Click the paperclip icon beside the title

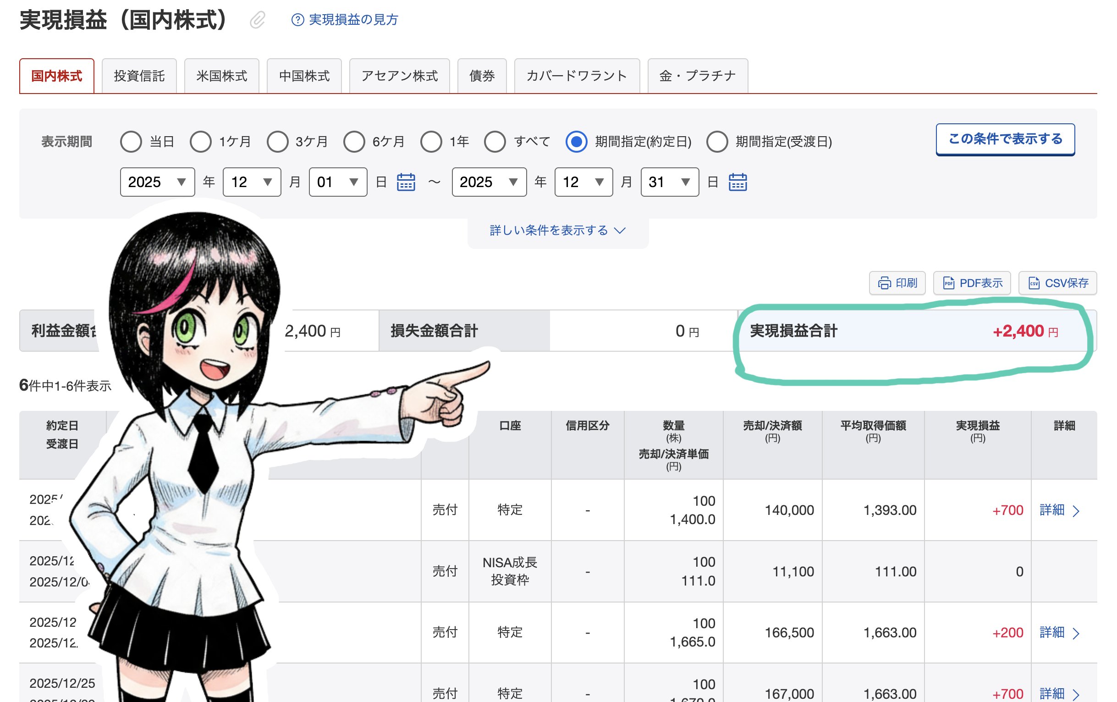pos(258,20)
